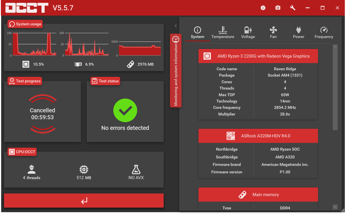Click the AMD Ryzen SOC value
346x216 pixels.
tap(285, 149)
